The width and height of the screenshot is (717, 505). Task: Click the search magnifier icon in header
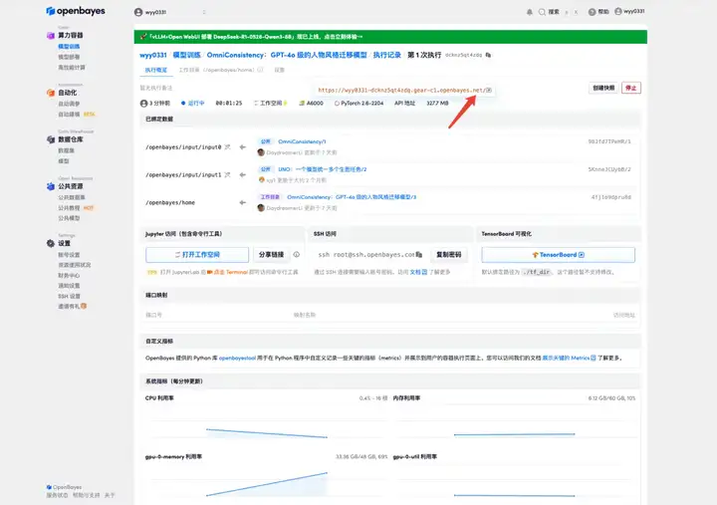542,12
